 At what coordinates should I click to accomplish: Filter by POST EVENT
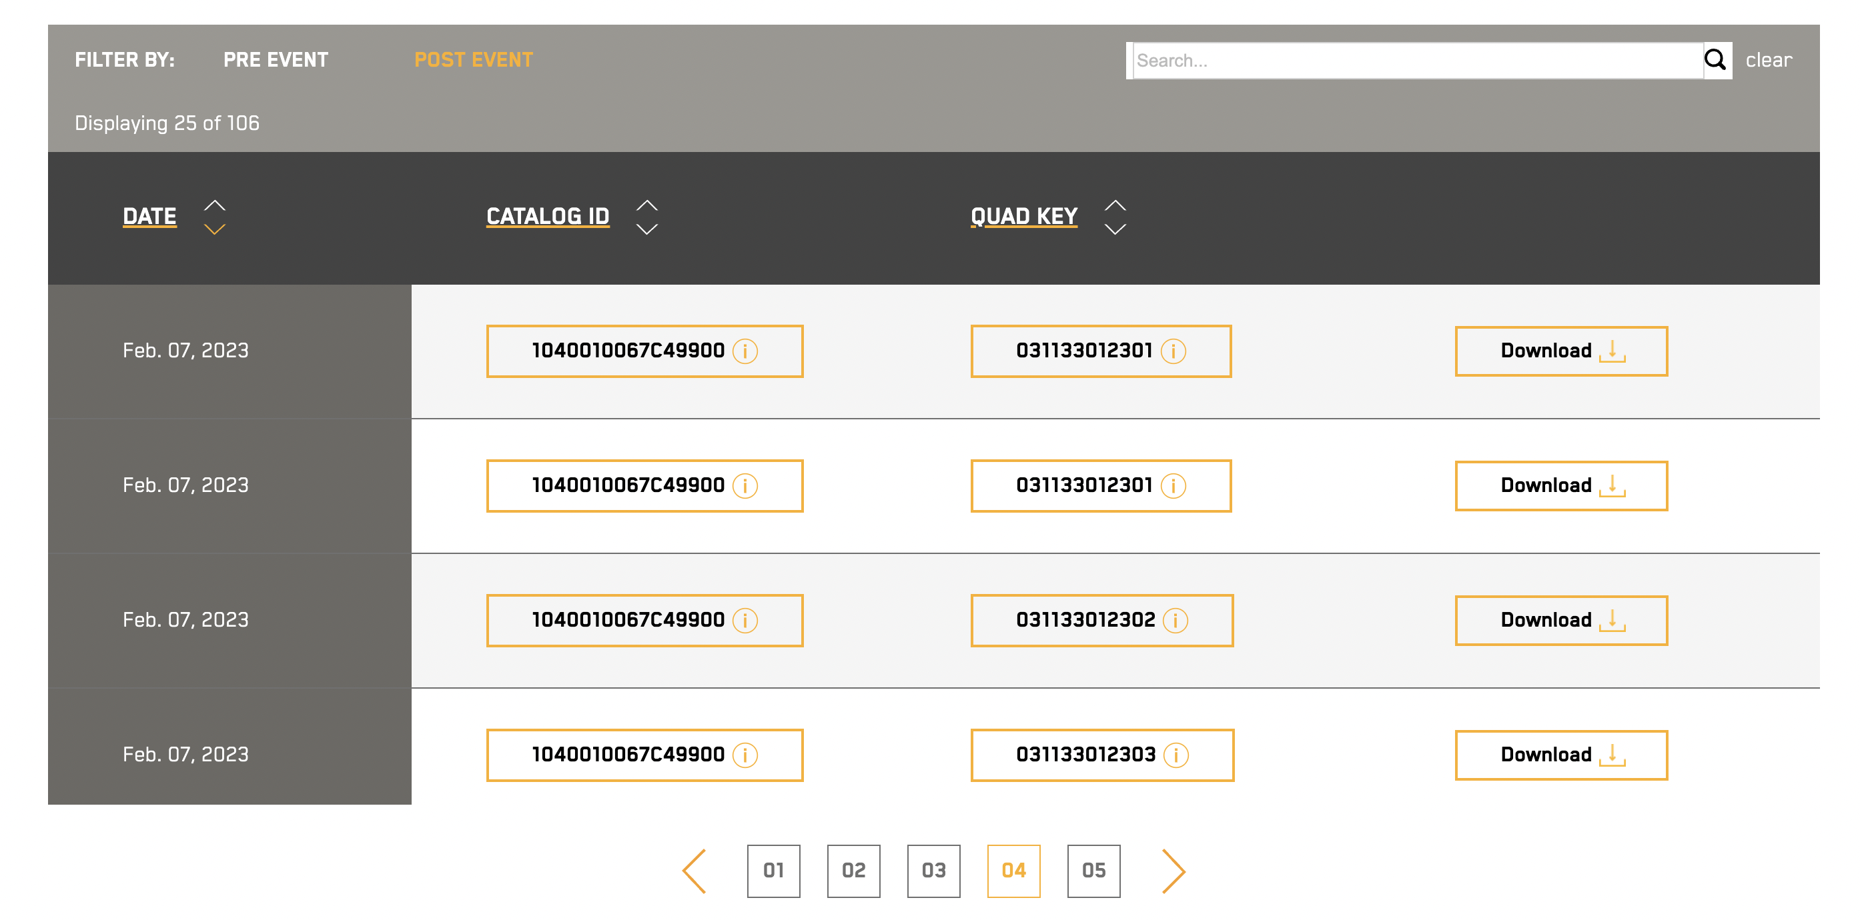pos(473,60)
